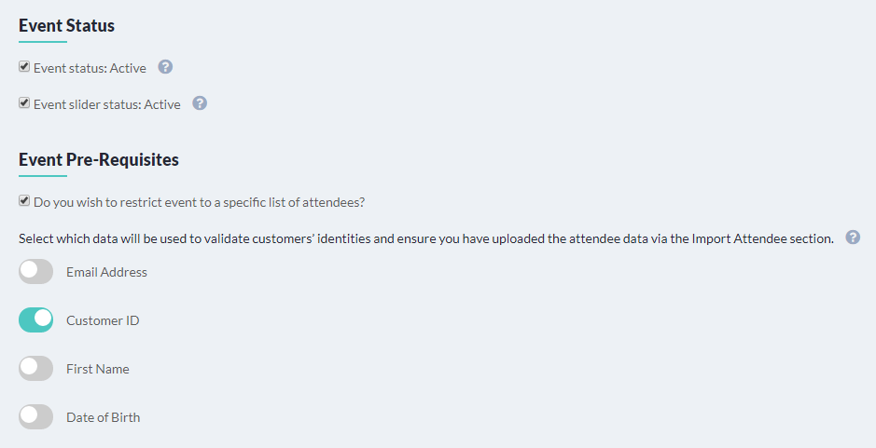Turn on the Date of Birth toggle
The image size is (876, 448).
click(x=35, y=417)
